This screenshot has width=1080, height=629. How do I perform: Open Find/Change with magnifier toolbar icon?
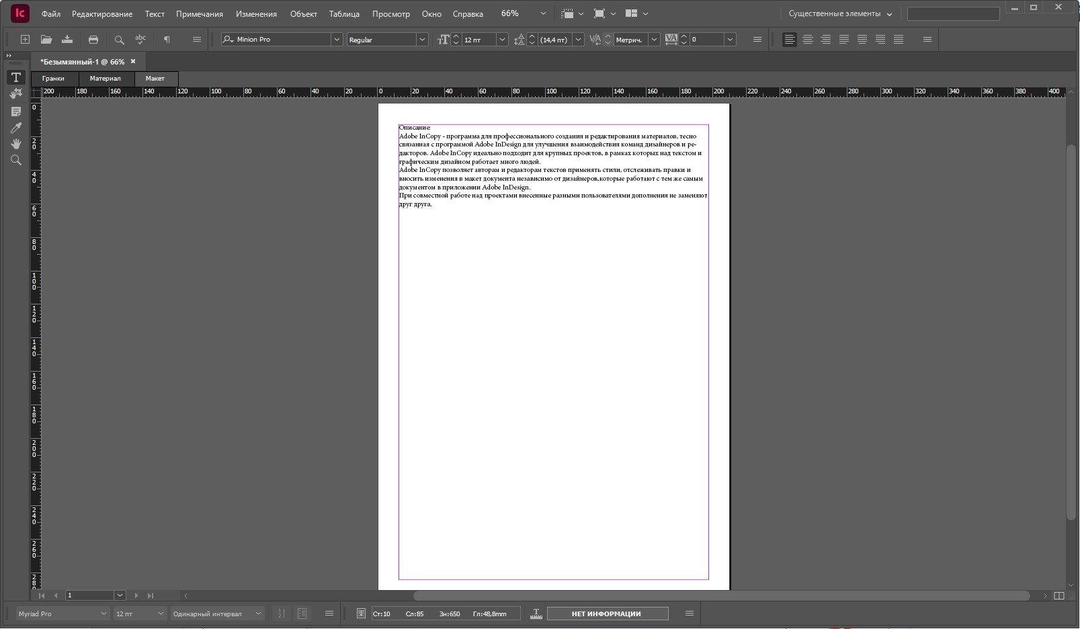[x=120, y=40]
